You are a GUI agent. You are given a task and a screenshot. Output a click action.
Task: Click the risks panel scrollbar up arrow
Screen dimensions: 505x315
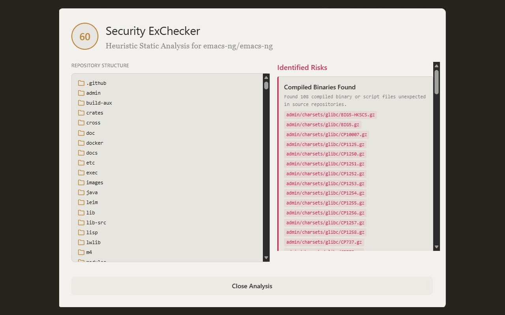tap(436, 66)
